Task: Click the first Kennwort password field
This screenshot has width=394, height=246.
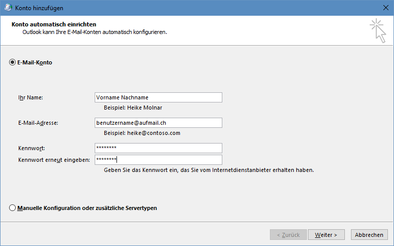Action: (159, 148)
